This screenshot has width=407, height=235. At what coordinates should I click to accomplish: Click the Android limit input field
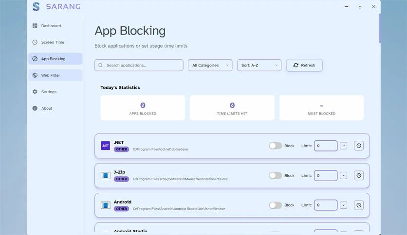pos(326,205)
